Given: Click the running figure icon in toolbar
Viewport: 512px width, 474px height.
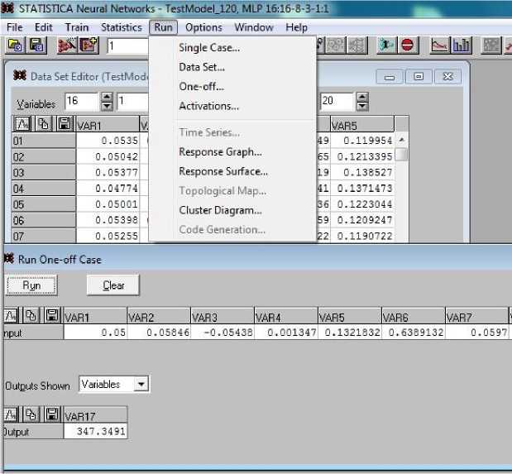Looking at the screenshot, I should [x=386, y=45].
